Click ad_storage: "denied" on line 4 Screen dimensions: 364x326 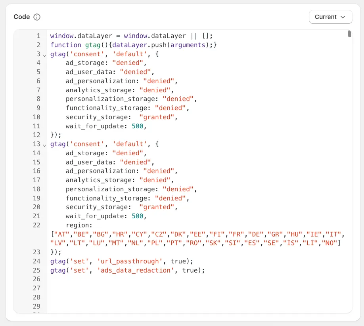[x=106, y=63]
